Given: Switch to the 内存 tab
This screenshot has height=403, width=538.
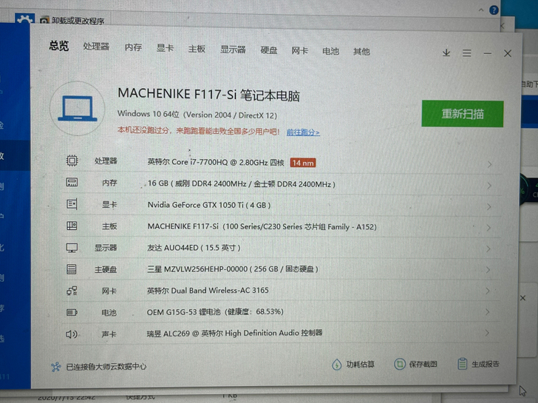Looking at the screenshot, I should tap(133, 47).
